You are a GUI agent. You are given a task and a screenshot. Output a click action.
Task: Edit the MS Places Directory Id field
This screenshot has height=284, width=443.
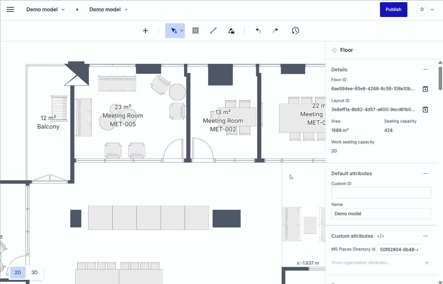(x=399, y=249)
